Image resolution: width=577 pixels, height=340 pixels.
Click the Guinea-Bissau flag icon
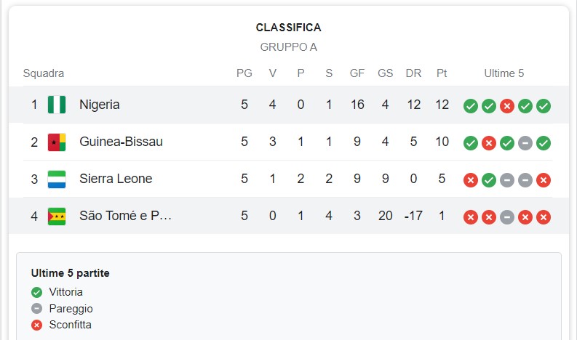coord(57,142)
